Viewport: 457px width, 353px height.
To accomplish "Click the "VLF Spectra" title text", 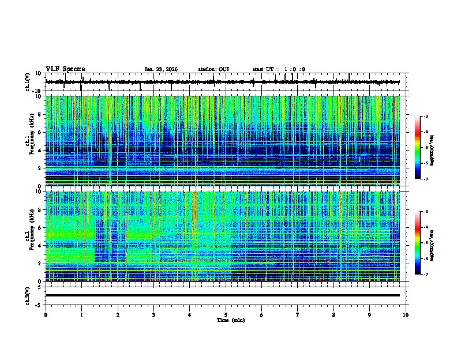I will click(65, 69).
